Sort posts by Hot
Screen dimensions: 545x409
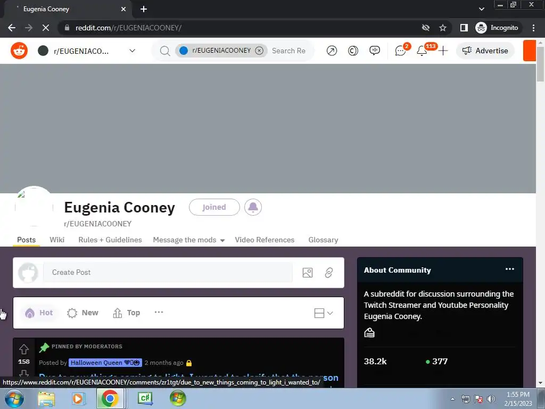39,313
